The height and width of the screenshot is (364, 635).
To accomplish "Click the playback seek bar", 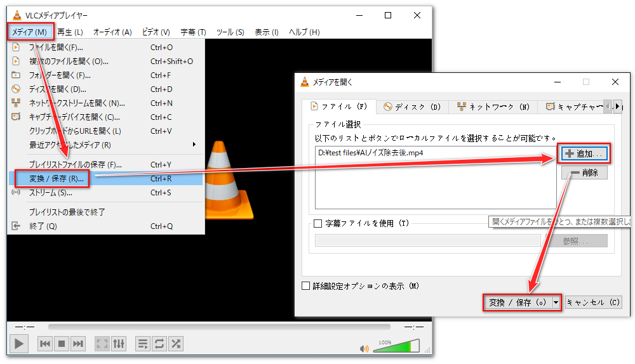I will click(x=219, y=327).
